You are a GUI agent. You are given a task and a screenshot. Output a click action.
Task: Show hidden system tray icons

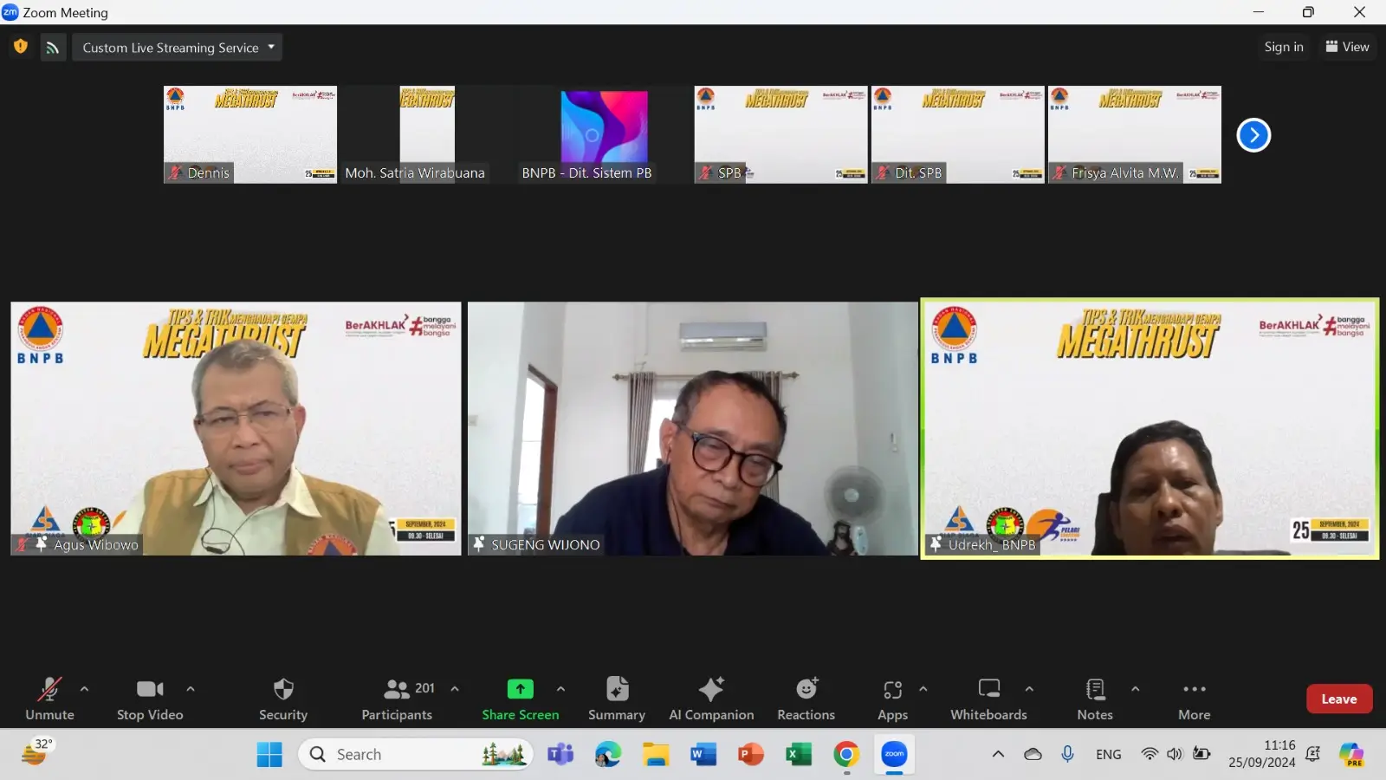coord(998,754)
